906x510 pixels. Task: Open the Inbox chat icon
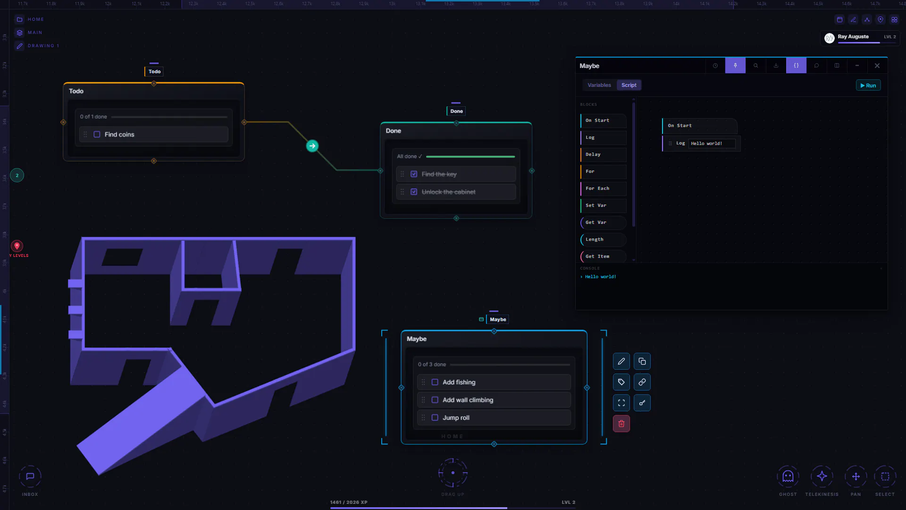point(30,476)
